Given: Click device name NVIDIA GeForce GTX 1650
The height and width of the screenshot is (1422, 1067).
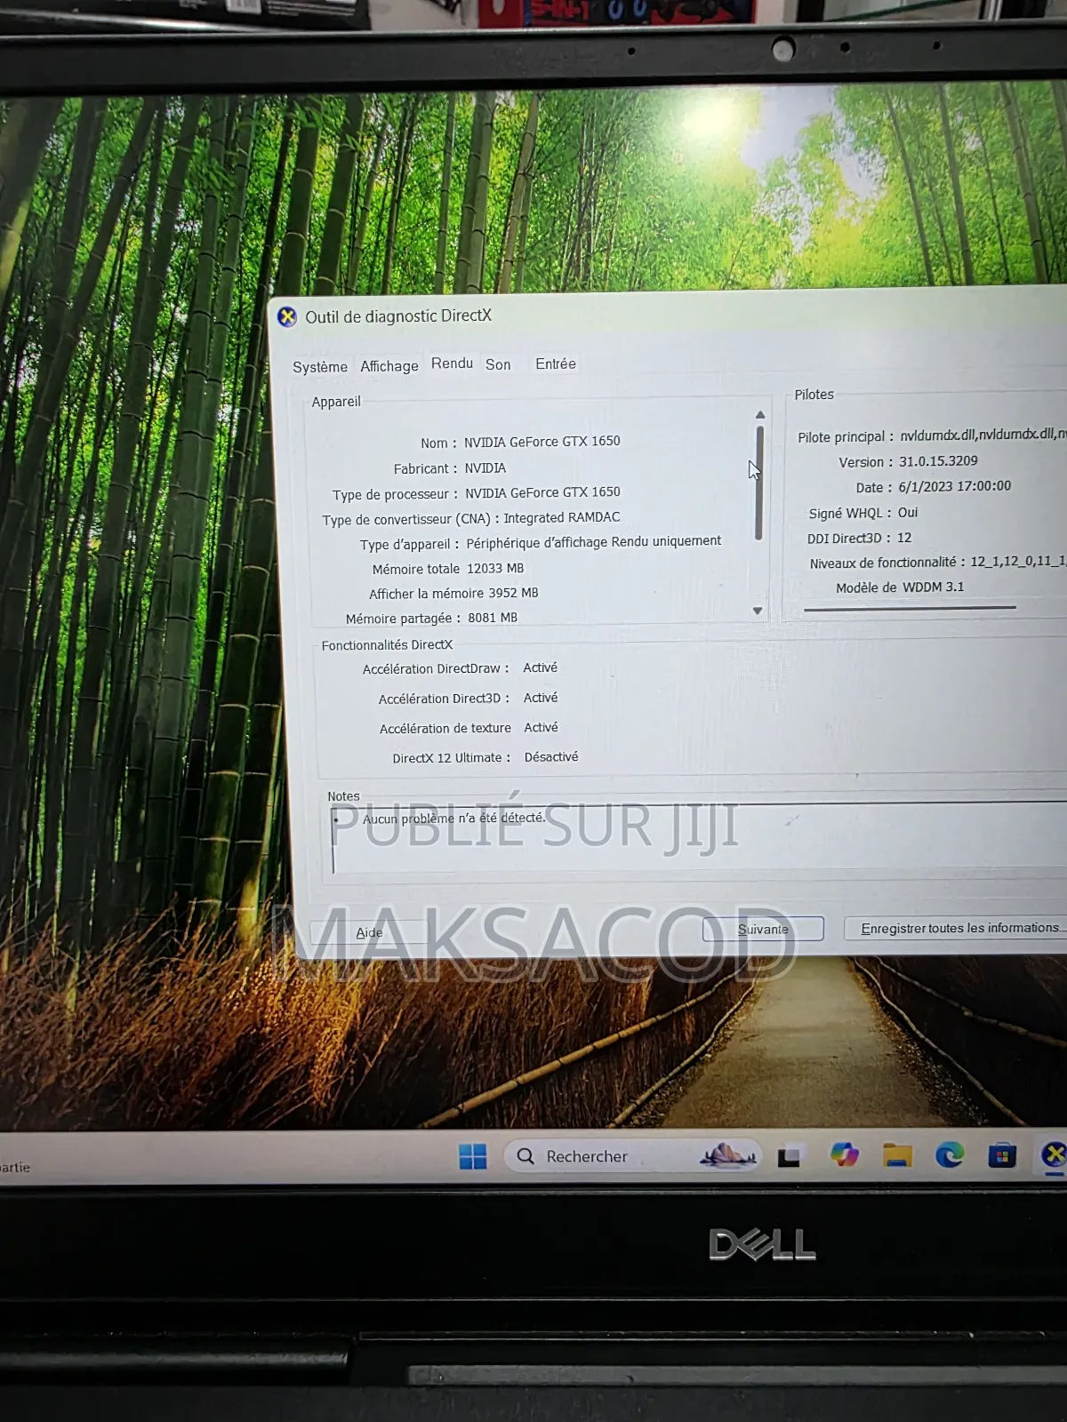Looking at the screenshot, I should click(x=542, y=442).
